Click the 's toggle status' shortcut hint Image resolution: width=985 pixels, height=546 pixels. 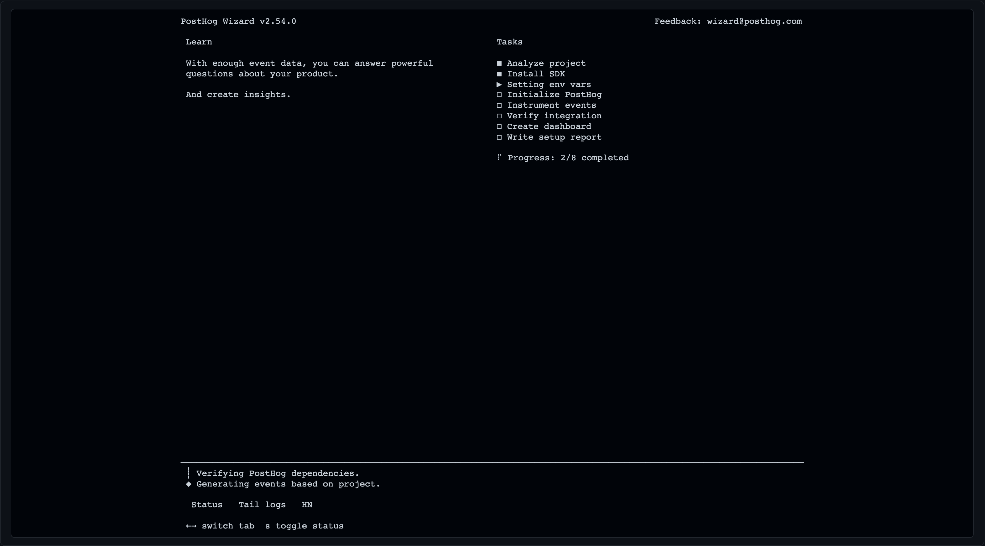[305, 526]
